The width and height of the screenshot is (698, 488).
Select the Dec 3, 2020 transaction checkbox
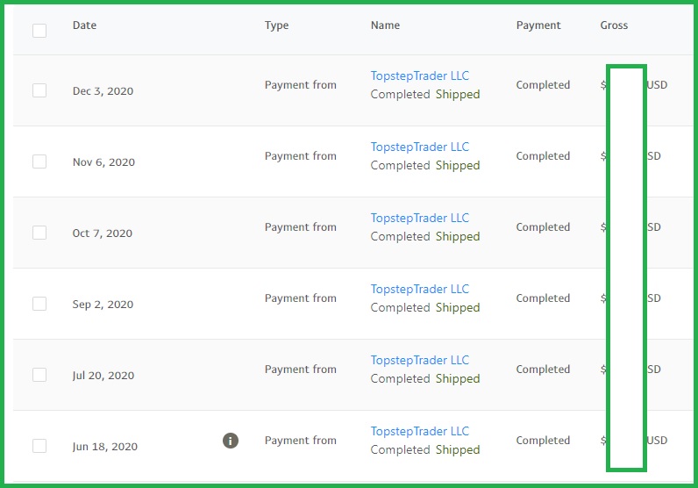[x=39, y=90]
